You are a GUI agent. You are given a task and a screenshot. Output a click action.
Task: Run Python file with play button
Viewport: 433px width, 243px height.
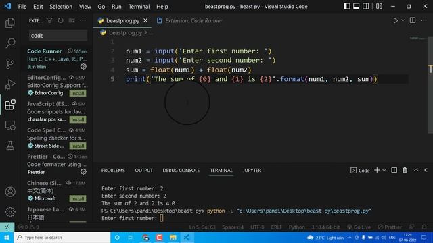pos(395,20)
